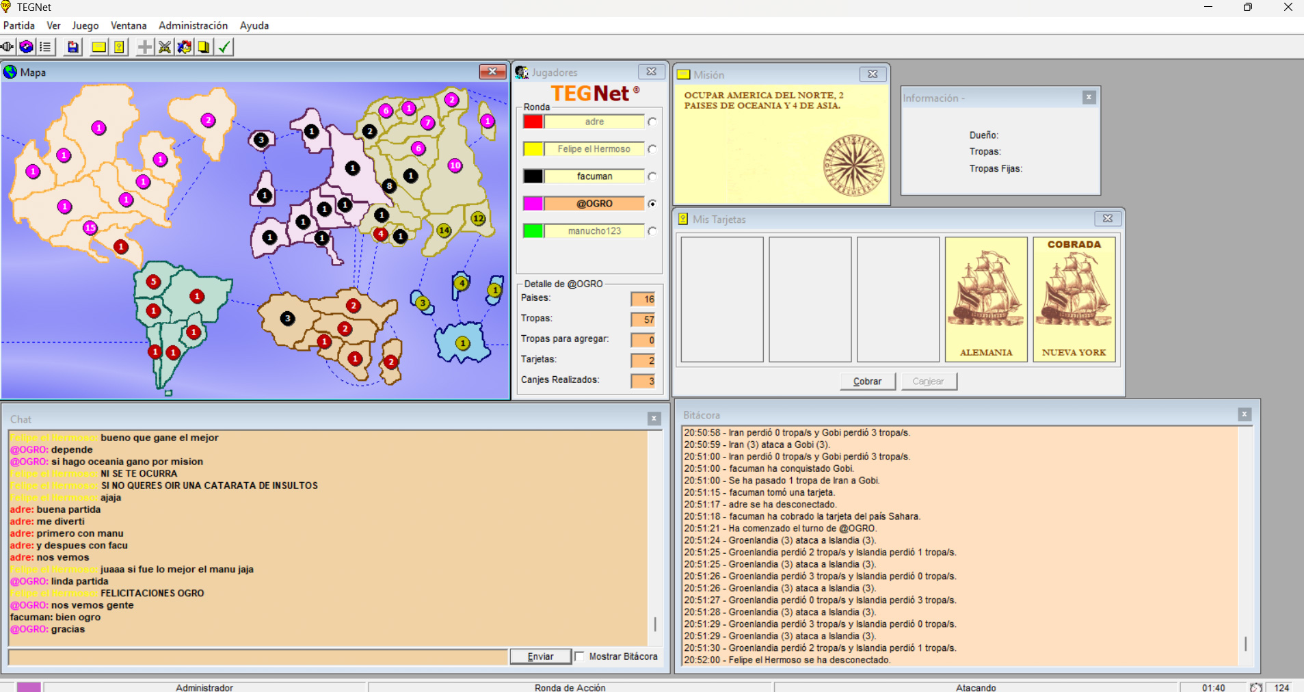The width and height of the screenshot is (1304, 692).
Task: Click the pink and blue globe toolbar icon
Action: pyautogui.click(x=27, y=47)
